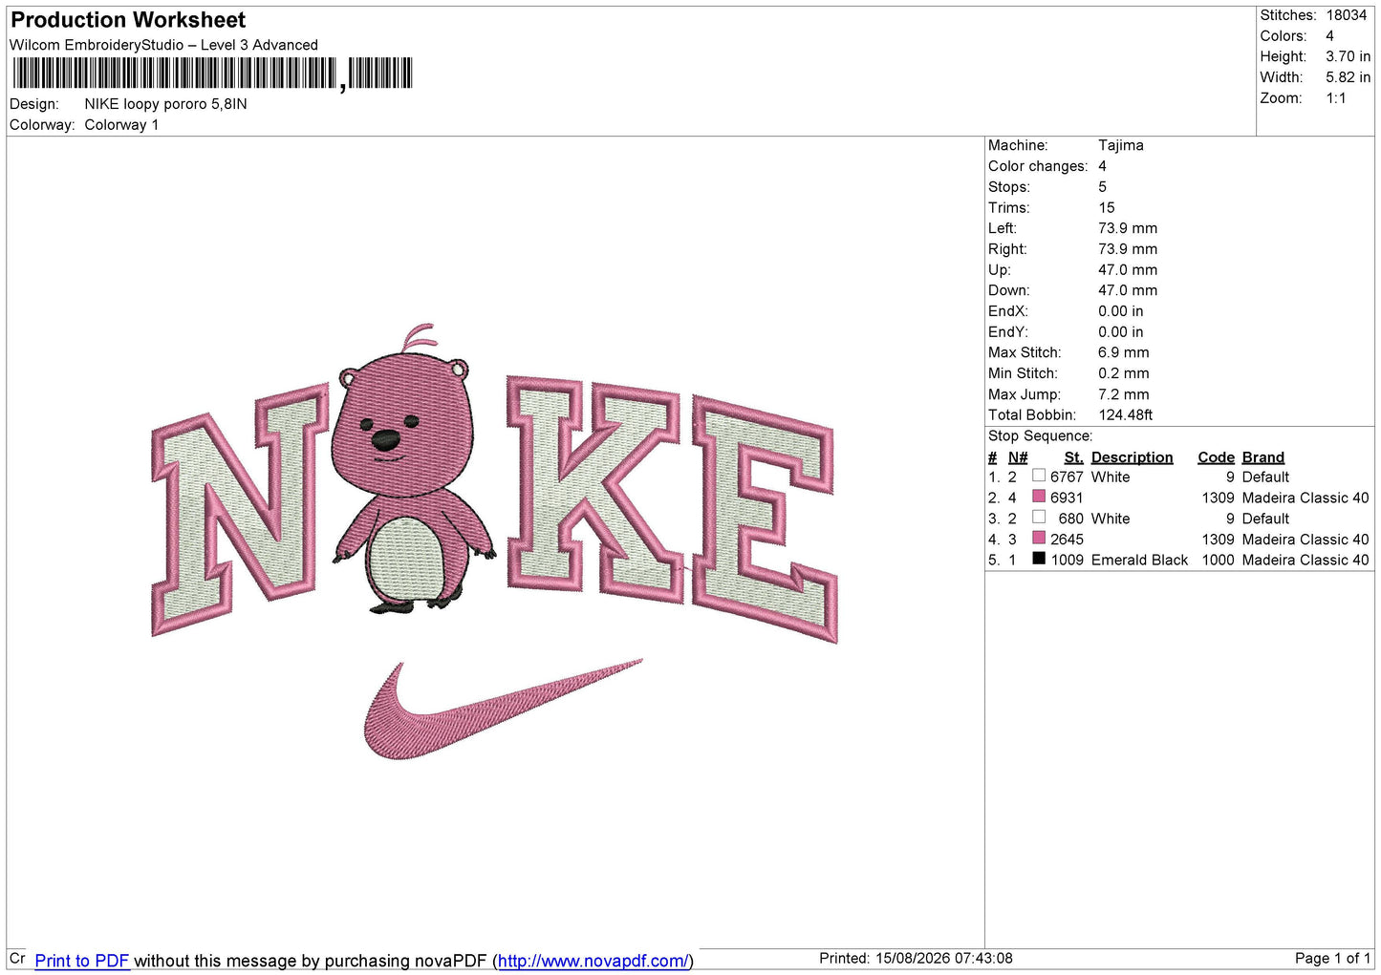1381x975 pixels.
Task: Click the N# column header
Action: click(1018, 457)
